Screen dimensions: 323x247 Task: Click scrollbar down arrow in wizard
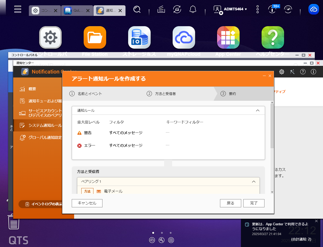pos(272,192)
